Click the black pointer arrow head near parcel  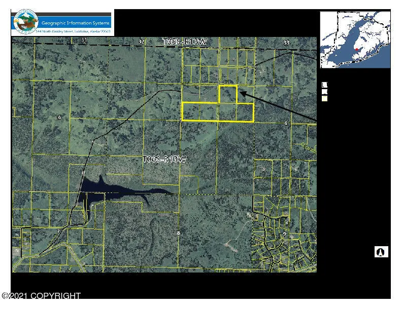(242, 93)
